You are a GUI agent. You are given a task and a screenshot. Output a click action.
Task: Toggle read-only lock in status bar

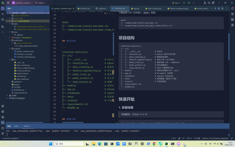pyautogui.click(x=232, y=138)
